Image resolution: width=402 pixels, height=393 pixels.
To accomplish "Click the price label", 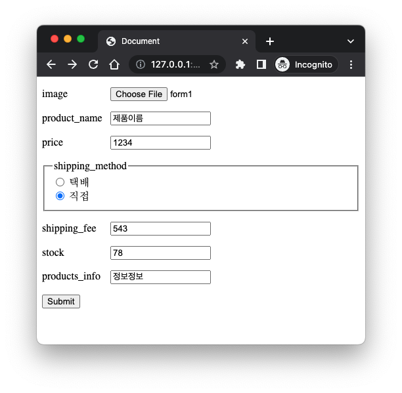I will (x=53, y=142).
